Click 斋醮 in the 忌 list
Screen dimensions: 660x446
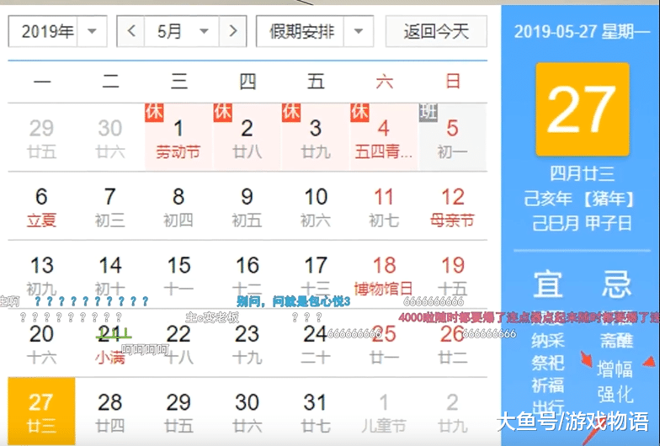coord(616,340)
